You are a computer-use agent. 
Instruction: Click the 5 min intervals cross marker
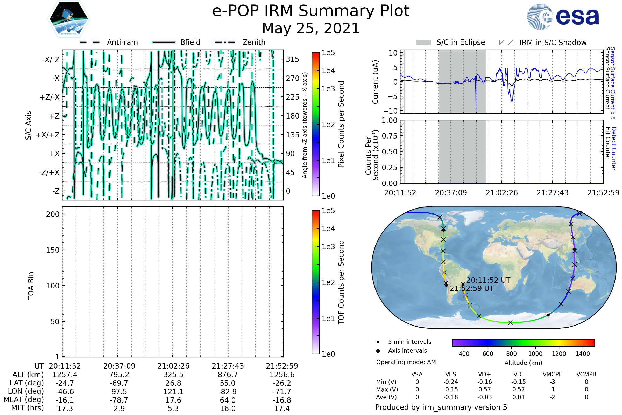point(378,342)
